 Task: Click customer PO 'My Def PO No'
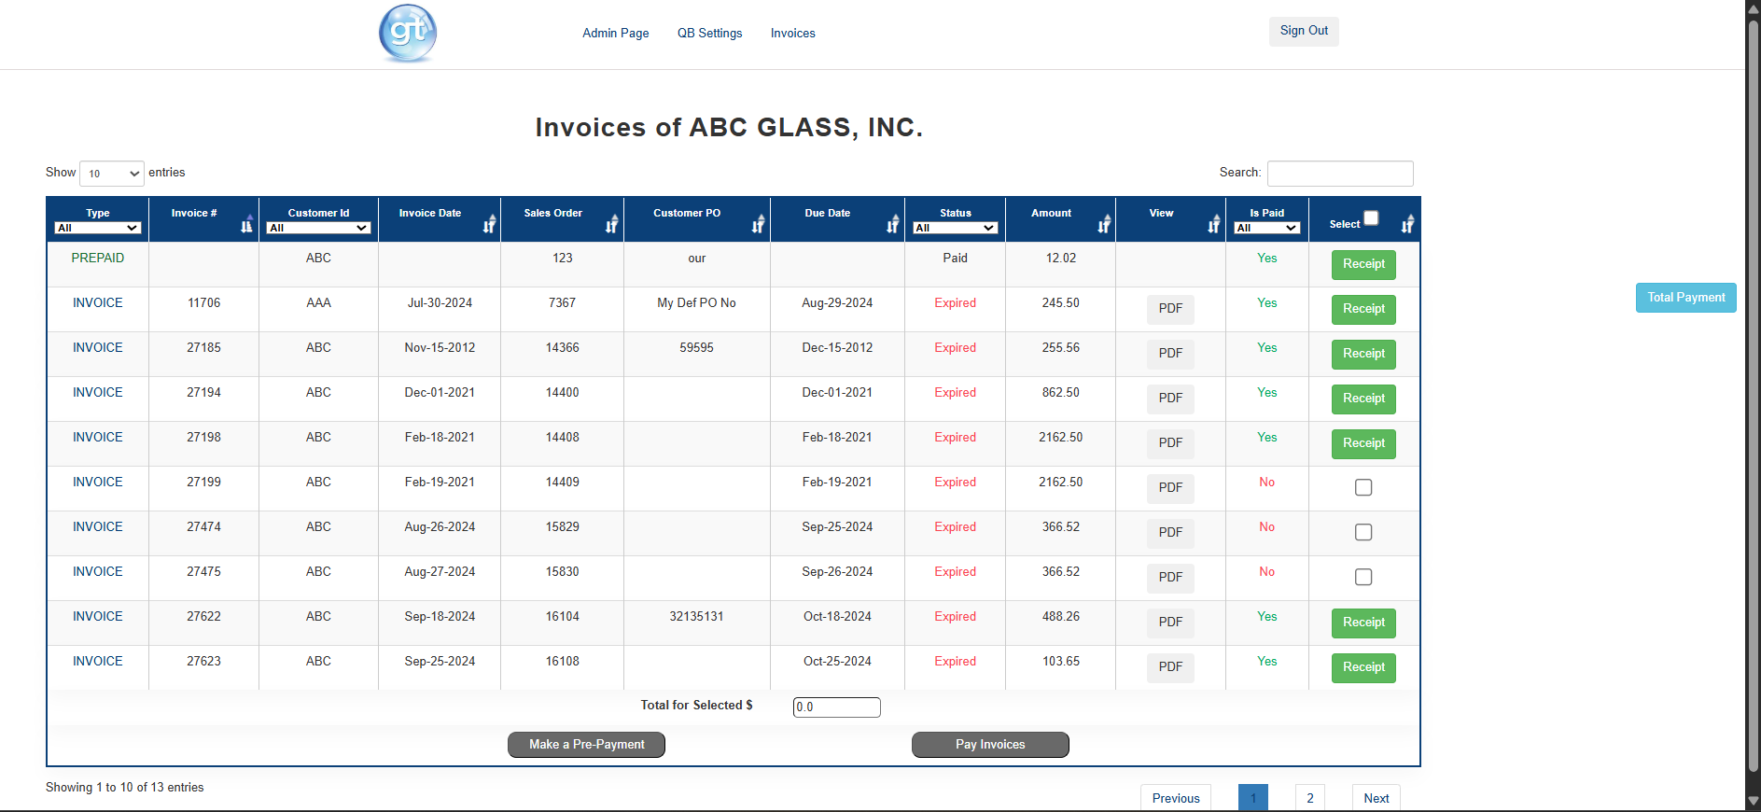696,303
